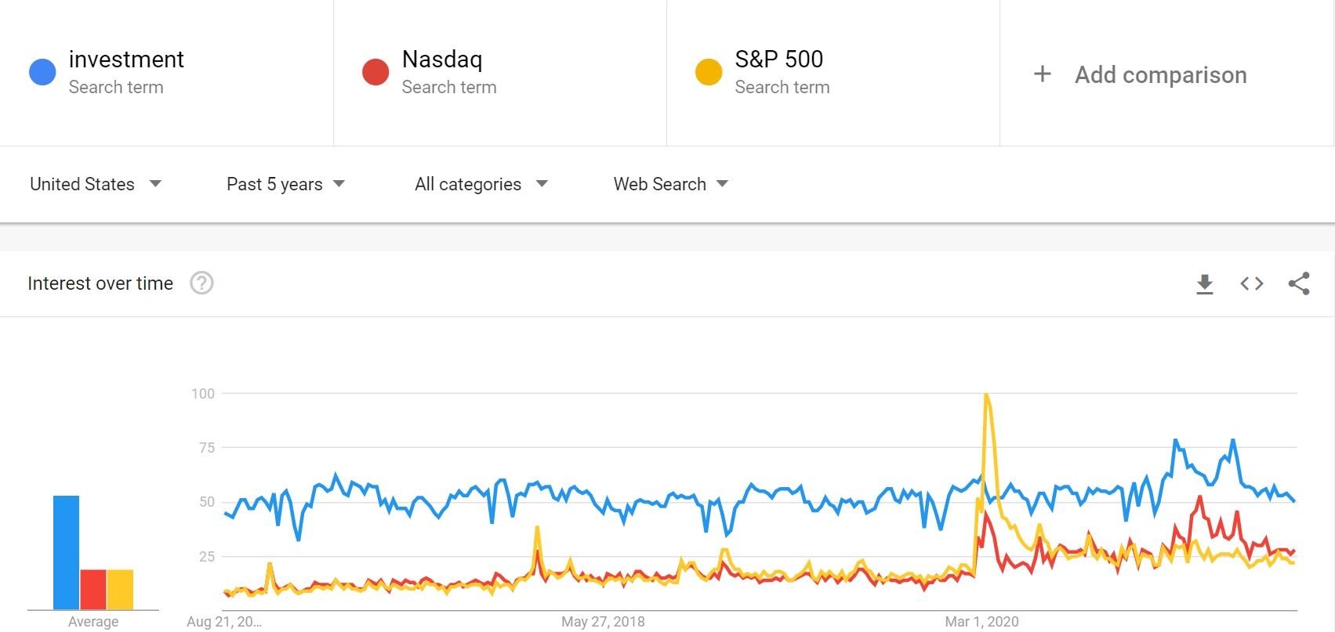Image resolution: width=1335 pixels, height=632 pixels.
Task: Click the red Nasdaq average bar
Action: coord(93,589)
